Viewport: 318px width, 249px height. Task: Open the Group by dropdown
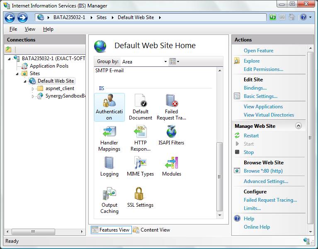(144, 61)
